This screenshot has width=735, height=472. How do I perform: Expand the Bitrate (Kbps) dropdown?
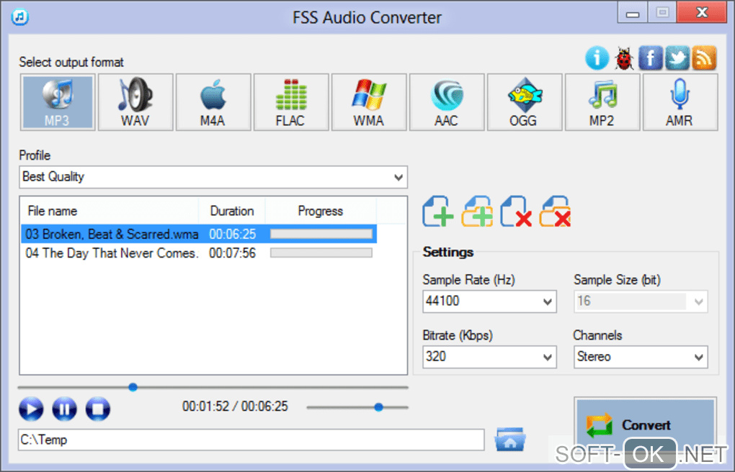coord(489,357)
